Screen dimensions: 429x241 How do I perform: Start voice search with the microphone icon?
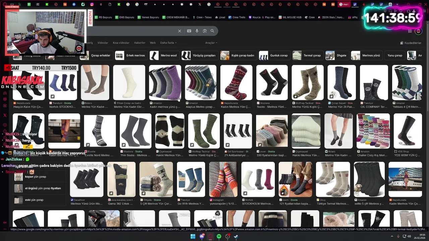197,31
